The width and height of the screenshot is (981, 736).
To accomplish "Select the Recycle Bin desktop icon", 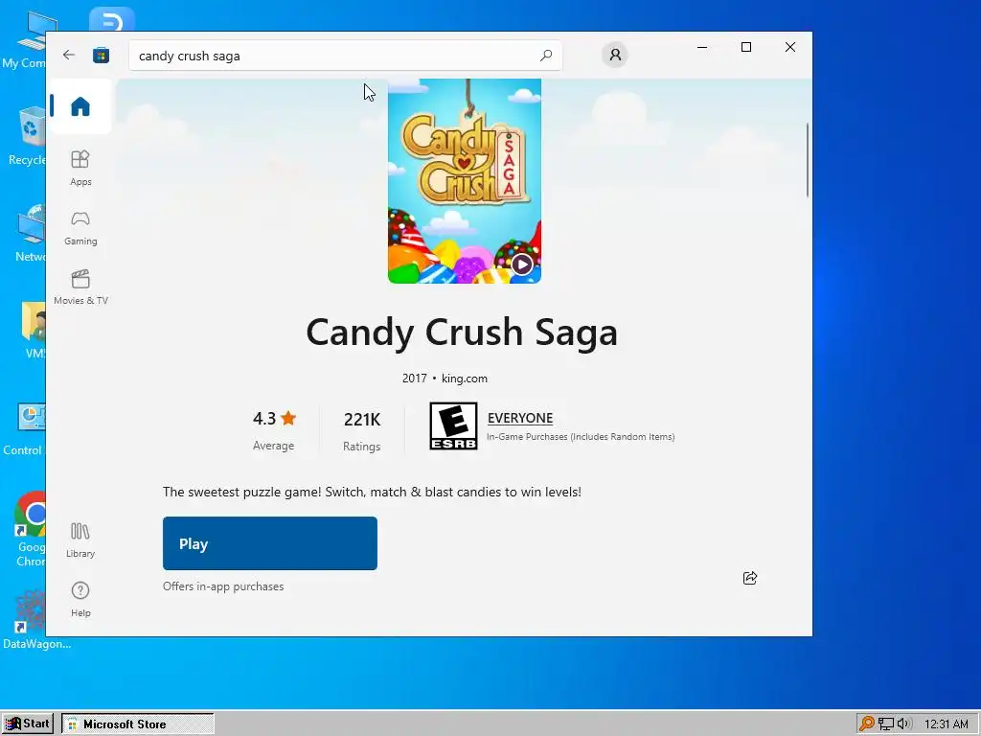I will coord(28,136).
